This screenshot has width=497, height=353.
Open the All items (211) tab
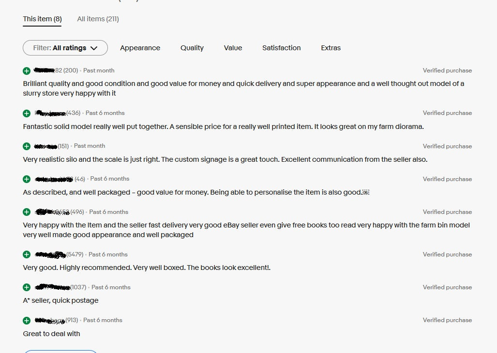tap(98, 19)
